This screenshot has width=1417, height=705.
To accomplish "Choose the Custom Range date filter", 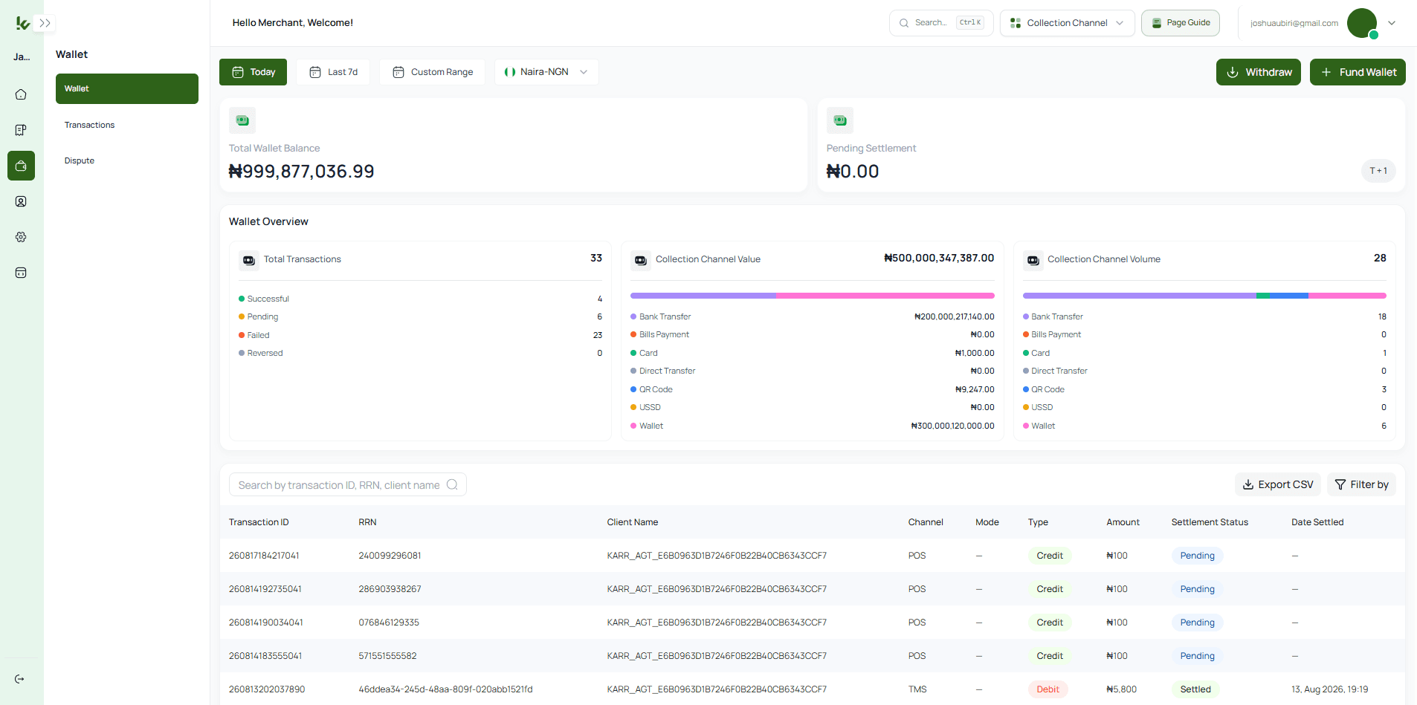I will click(x=432, y=72).
